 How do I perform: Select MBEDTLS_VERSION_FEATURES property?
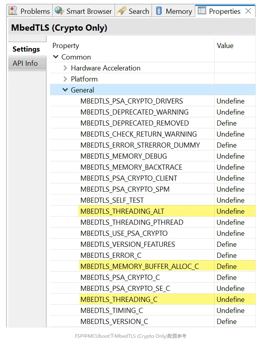coord(128,244)
